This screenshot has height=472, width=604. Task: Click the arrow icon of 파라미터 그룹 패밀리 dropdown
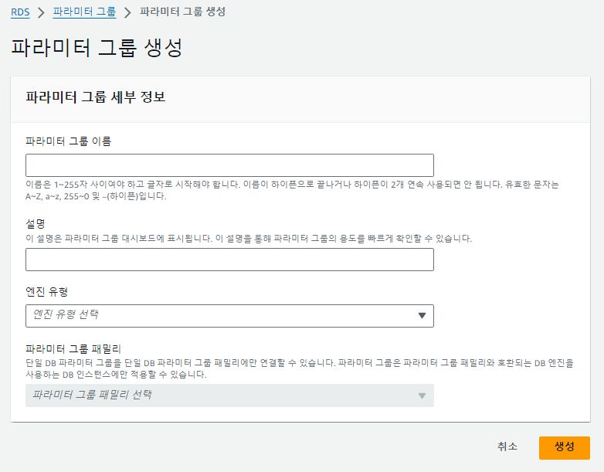(422, 396)
